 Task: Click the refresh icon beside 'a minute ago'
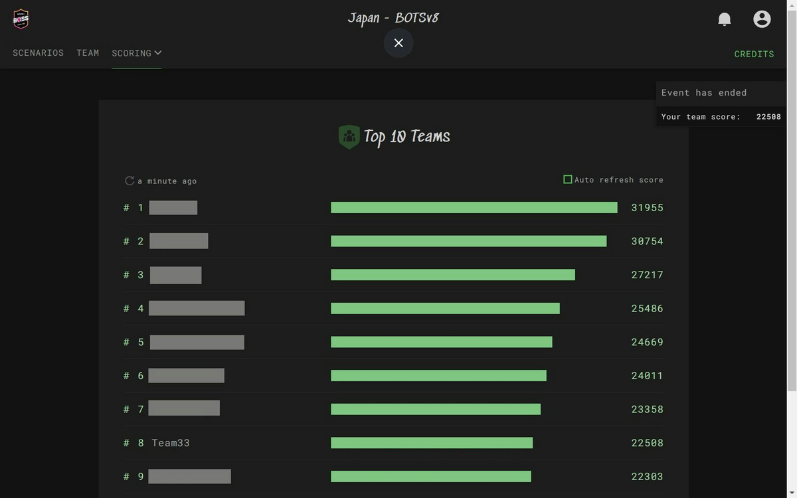tap(129, 180)
